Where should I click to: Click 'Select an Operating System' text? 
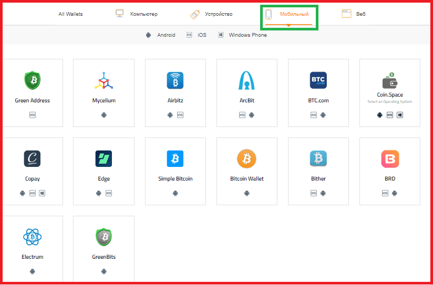pos(389,102)
